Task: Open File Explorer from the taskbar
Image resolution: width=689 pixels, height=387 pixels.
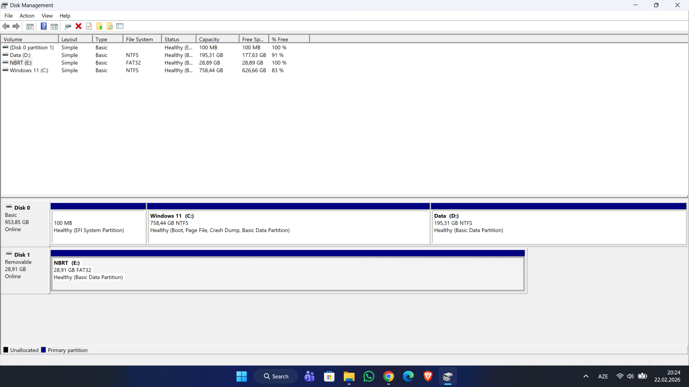Action: tap(349, 377)
